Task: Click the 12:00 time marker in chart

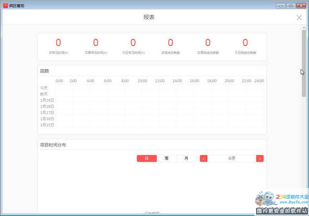Action: tap(160, 81)
